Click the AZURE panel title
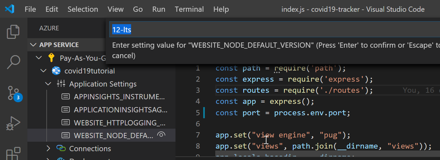This screenshot has height=160, width=440. pyautogui.click(x=49, y=28)
